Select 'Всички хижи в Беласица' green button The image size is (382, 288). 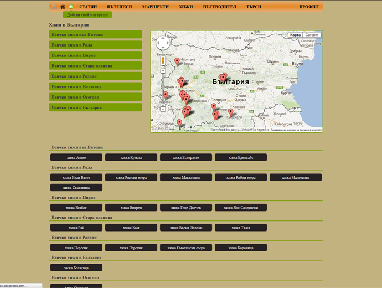[x=95, y=86]
